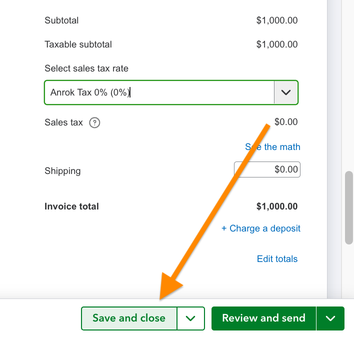Click the Taxable subtotal amount value
This screenshot has height=337, width=354.
tap(276, 44)
